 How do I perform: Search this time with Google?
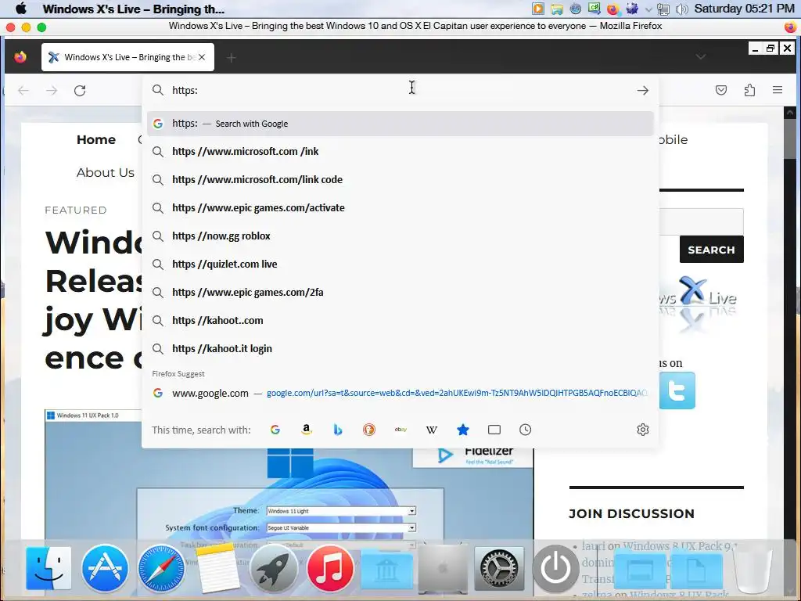(x=275, y=430)
